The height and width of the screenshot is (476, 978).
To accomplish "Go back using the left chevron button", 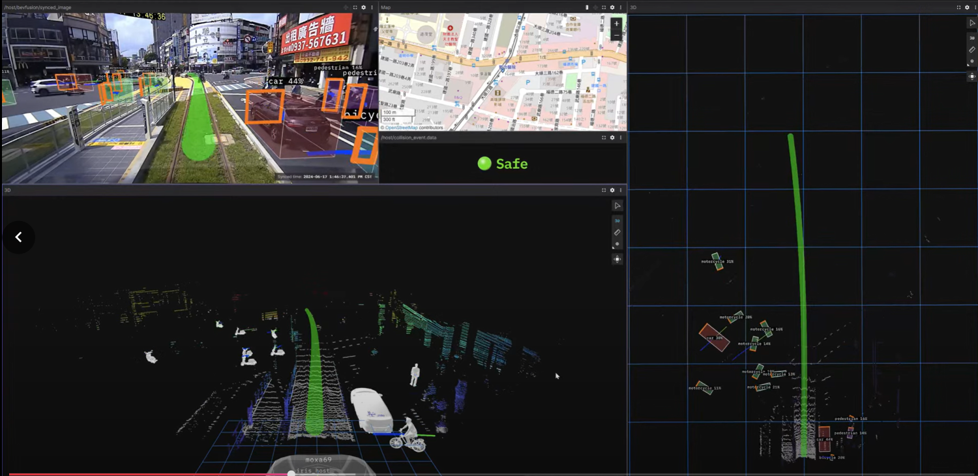I will point(18,237).
